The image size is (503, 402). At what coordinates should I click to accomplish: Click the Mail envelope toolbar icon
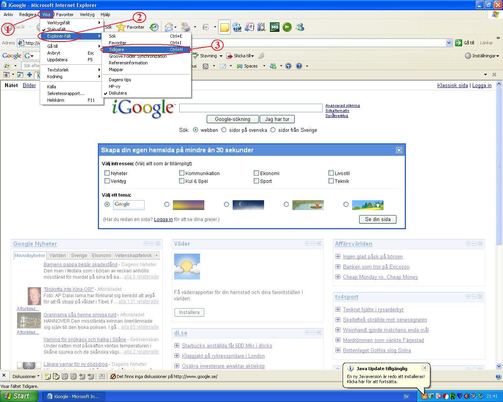[169, 27]
